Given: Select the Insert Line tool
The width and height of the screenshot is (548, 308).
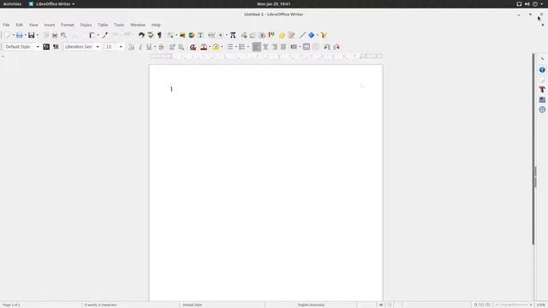Looking at the screenshot, I should pyautogui.click(x=302, y=35).
